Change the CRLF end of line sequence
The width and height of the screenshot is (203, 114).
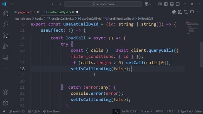coord(170,111)
